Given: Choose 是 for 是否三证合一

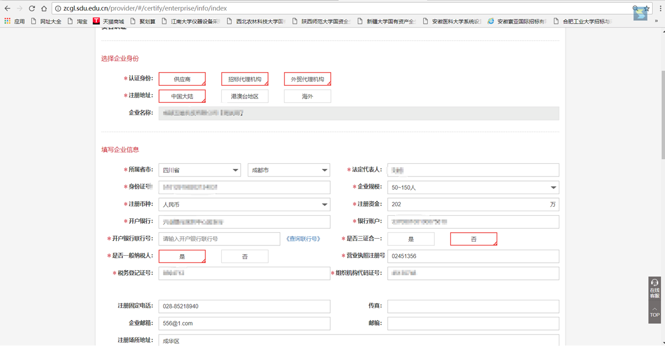Looking at the screenshot, I should click(411, 239).
